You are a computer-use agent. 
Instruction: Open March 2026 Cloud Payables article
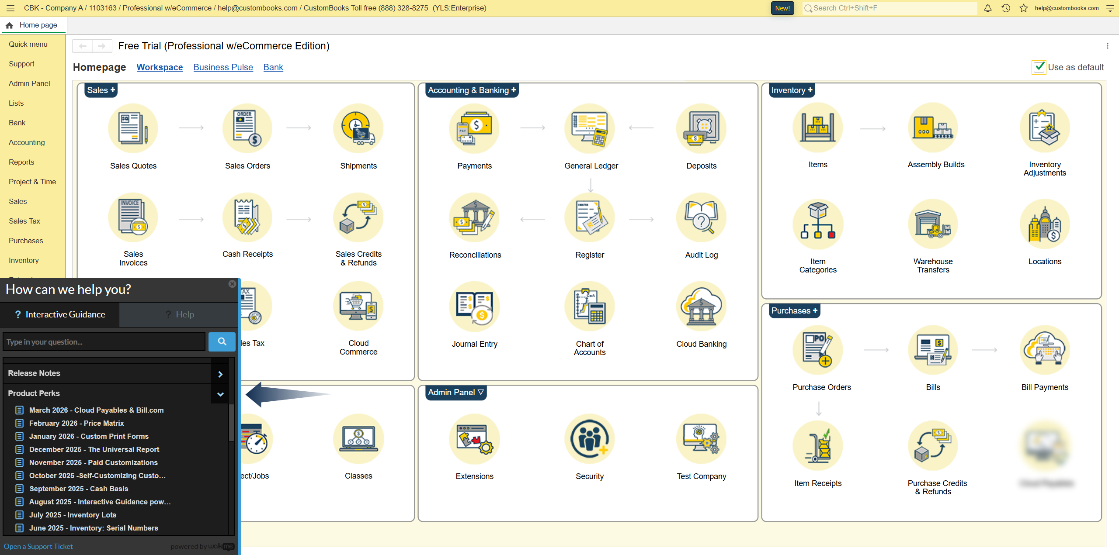(96, 410)
